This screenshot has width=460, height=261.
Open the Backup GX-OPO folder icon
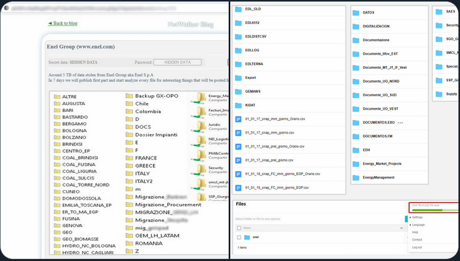point(129,96)
